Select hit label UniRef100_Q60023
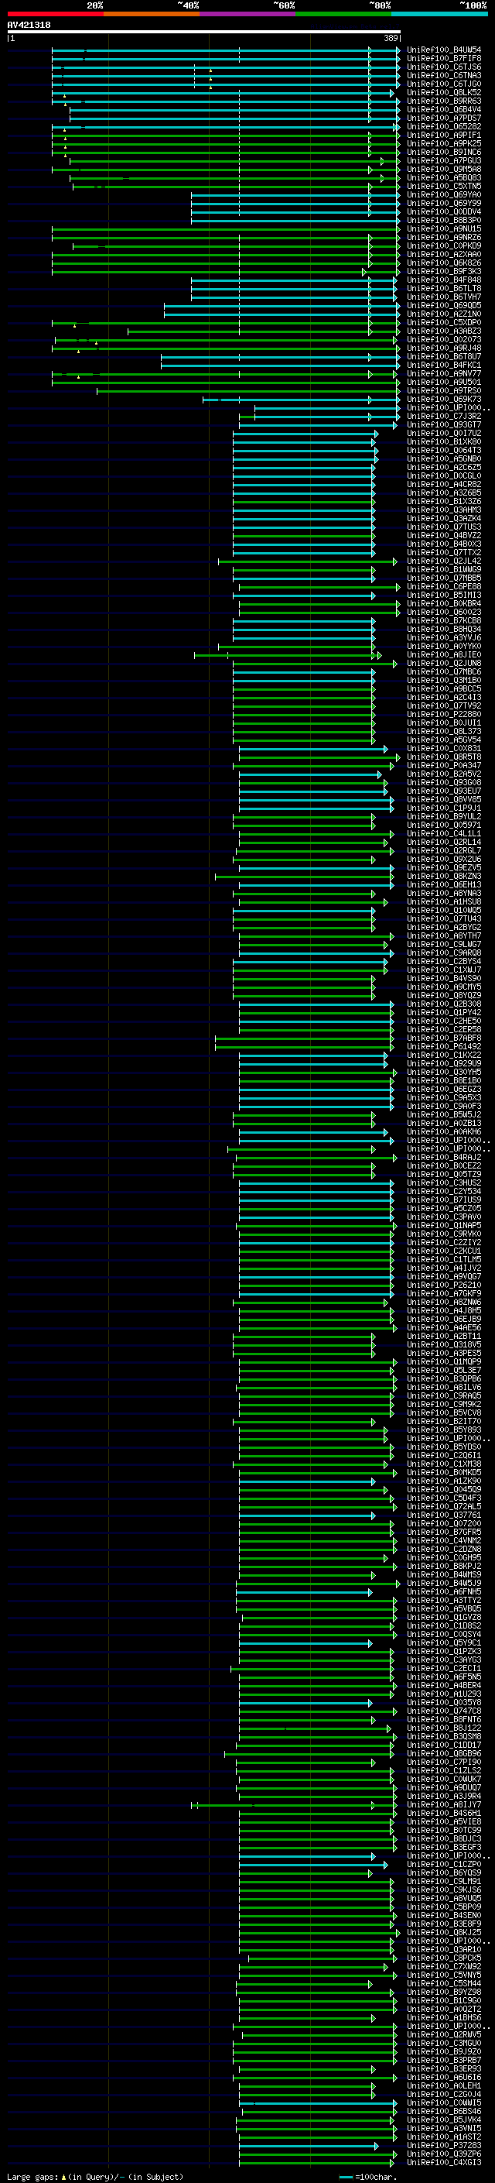This screenshot has height=2183, width=495. point(444,612)
